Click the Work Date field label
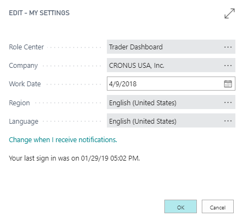 pyautogui.click(x=25, y=84)
